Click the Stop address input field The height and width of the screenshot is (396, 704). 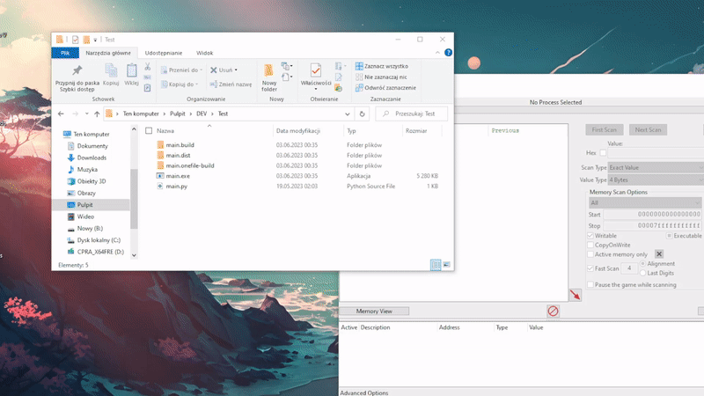tap(652, 225)
